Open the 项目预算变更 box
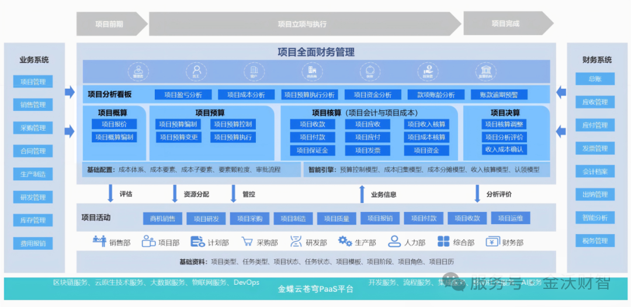This screenshot has height=307, width=631. (179, 137)
